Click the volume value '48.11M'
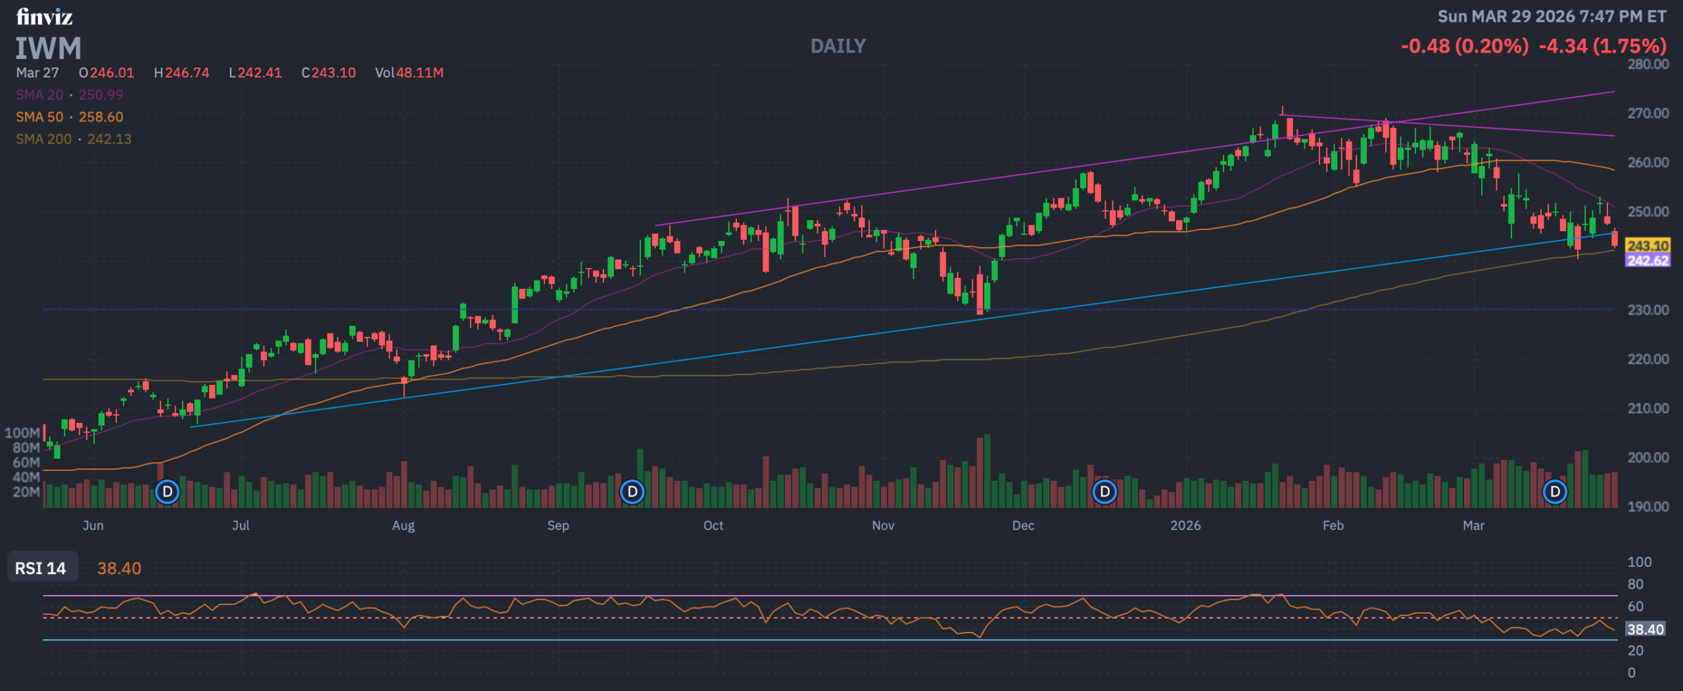Screen dimensions: 1683x691 [x=419, y=73]
